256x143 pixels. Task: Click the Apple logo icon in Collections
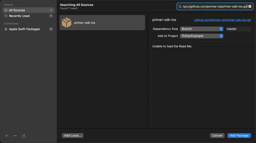6,29
